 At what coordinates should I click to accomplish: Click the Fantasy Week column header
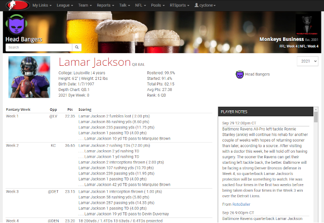(18, 110)
